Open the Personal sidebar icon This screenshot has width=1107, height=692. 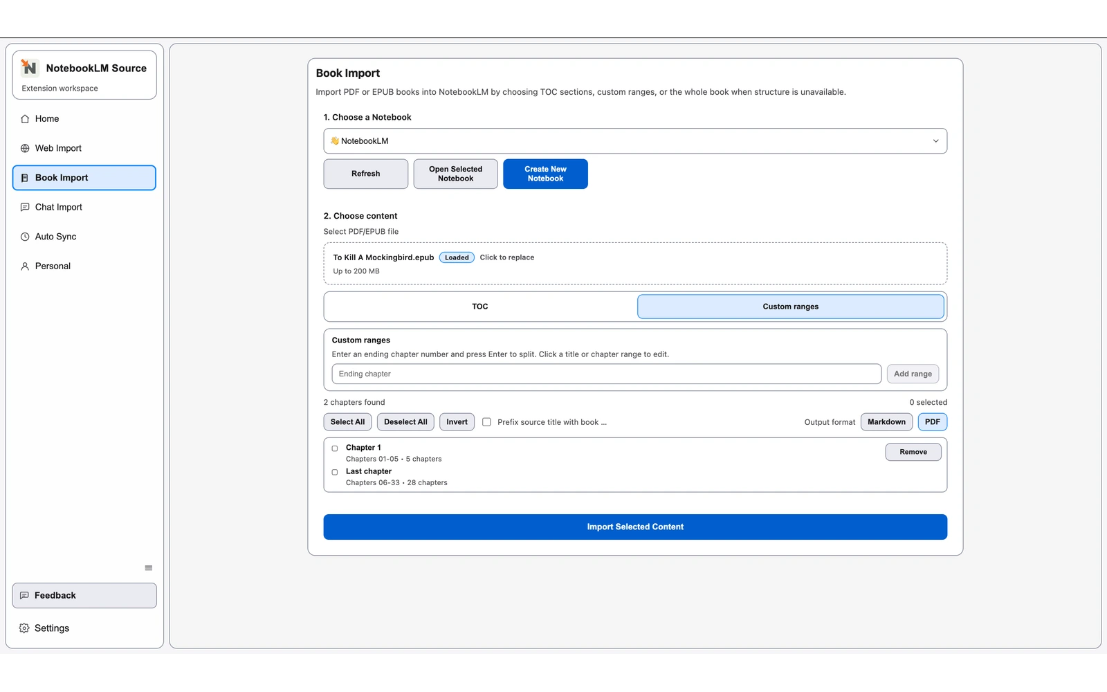25,266
